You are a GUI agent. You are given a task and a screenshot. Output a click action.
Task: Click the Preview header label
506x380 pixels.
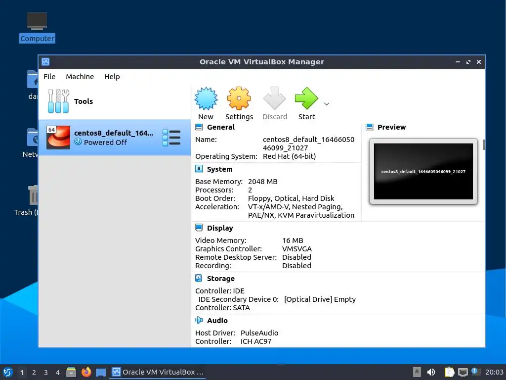coord(391,127)
